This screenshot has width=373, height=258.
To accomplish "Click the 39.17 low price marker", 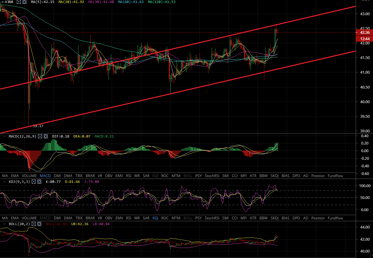I will click(38, 126).
